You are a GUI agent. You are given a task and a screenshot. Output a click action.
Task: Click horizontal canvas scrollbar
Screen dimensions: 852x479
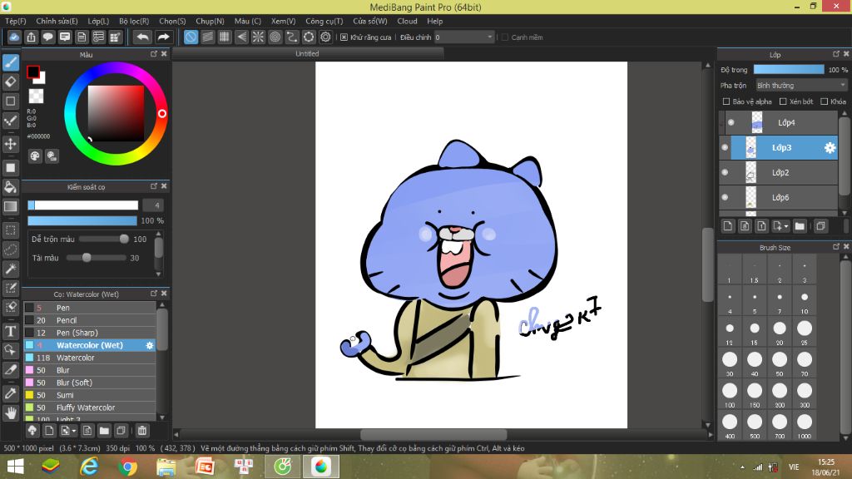(x=433, y=434)
